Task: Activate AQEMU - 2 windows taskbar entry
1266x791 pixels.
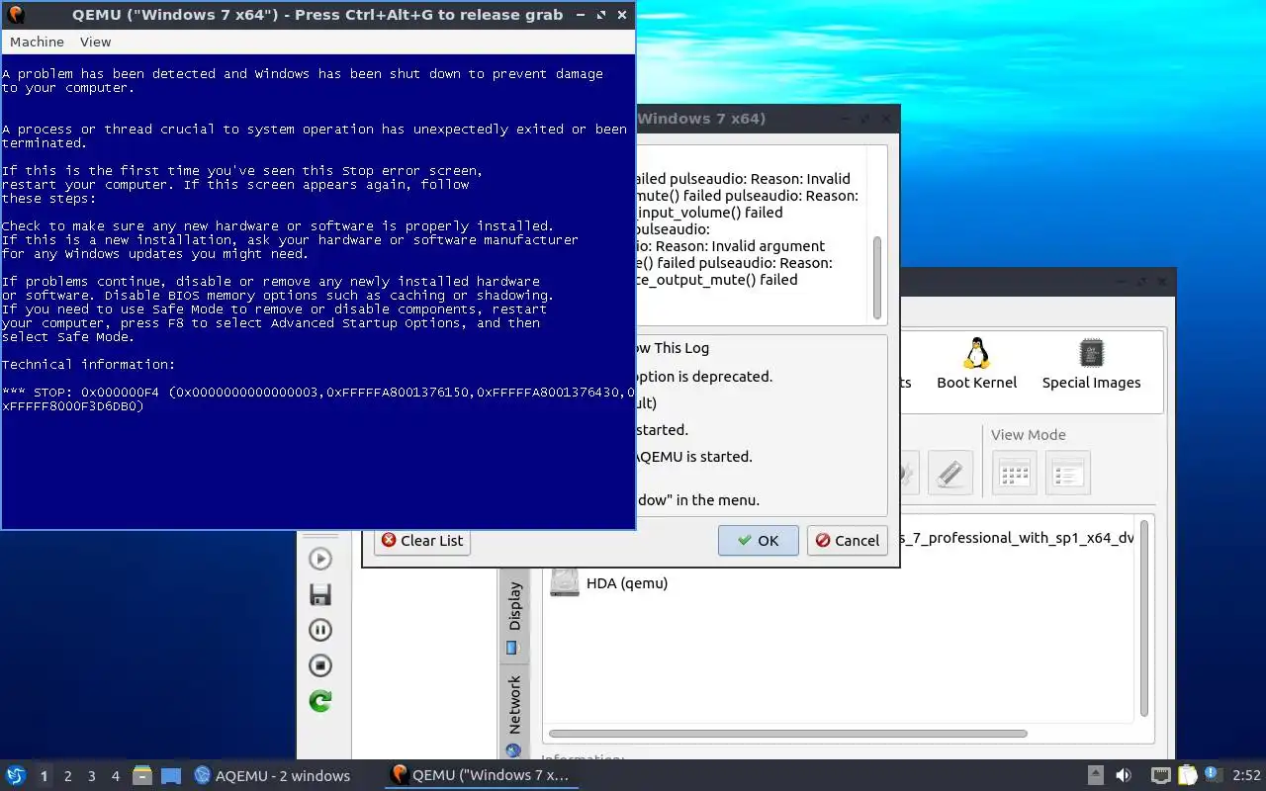Action: [x=272, y=775]
